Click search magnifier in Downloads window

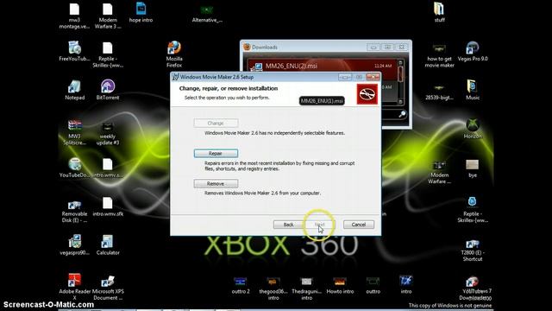click(x=402, y=114)
